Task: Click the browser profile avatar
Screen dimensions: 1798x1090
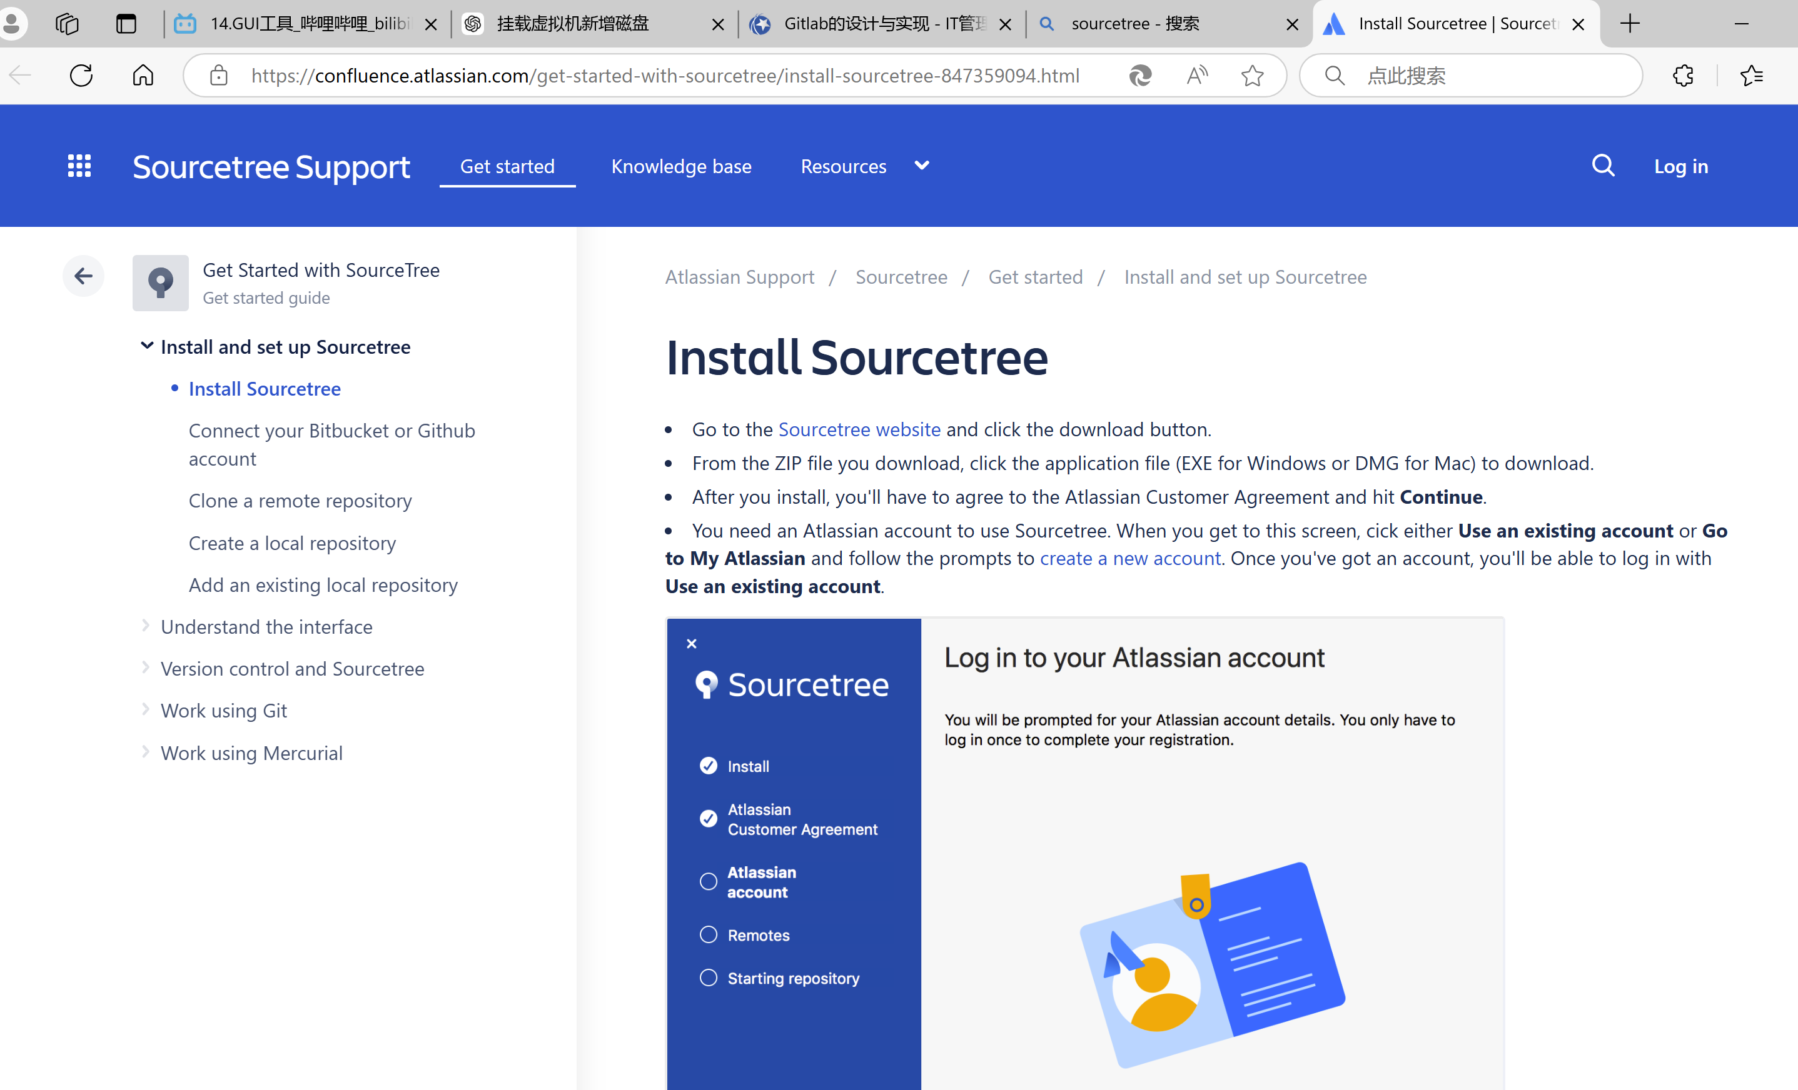Action: click(x=12, y=24)
